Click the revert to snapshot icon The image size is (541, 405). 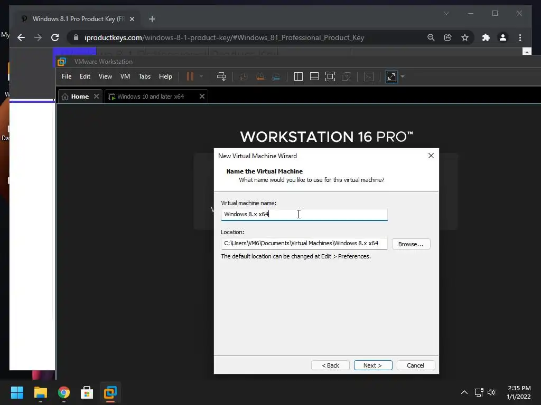click(260, 76)
